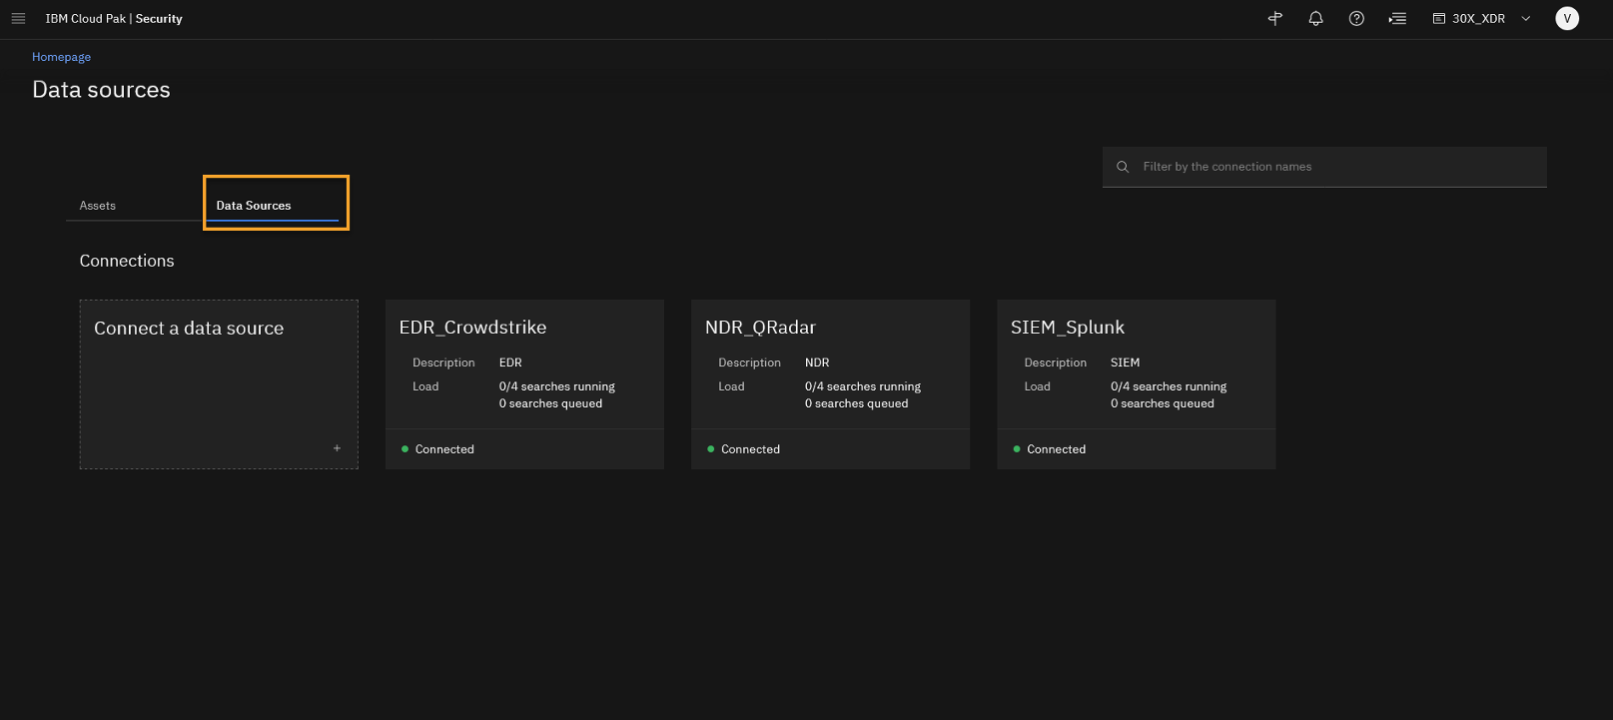Click the EDR description value
Screen dimensions: 1613x720
[x=510, y=362]
